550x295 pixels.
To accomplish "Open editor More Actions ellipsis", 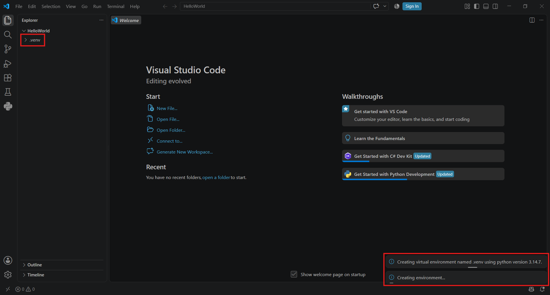I will [541, 20].
